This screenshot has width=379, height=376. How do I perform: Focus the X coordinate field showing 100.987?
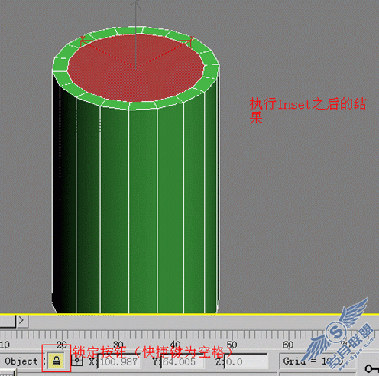click(x=119, y=361)
